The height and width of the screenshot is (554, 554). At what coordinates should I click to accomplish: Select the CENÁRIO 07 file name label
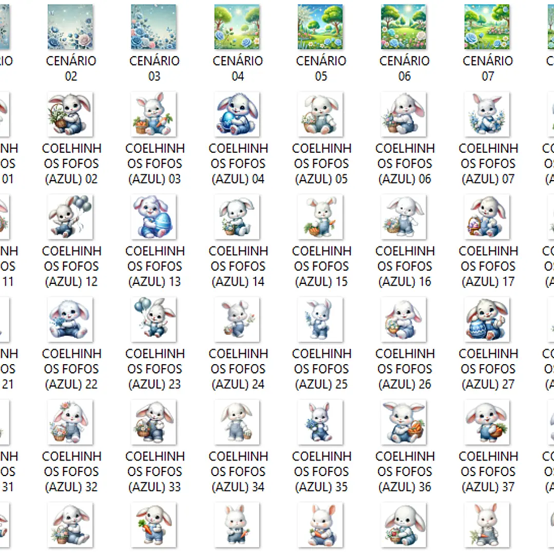[x=488, y=68]
